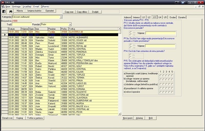
Task: Click the table scrollbar up arrow
Action: click(119, 29)
